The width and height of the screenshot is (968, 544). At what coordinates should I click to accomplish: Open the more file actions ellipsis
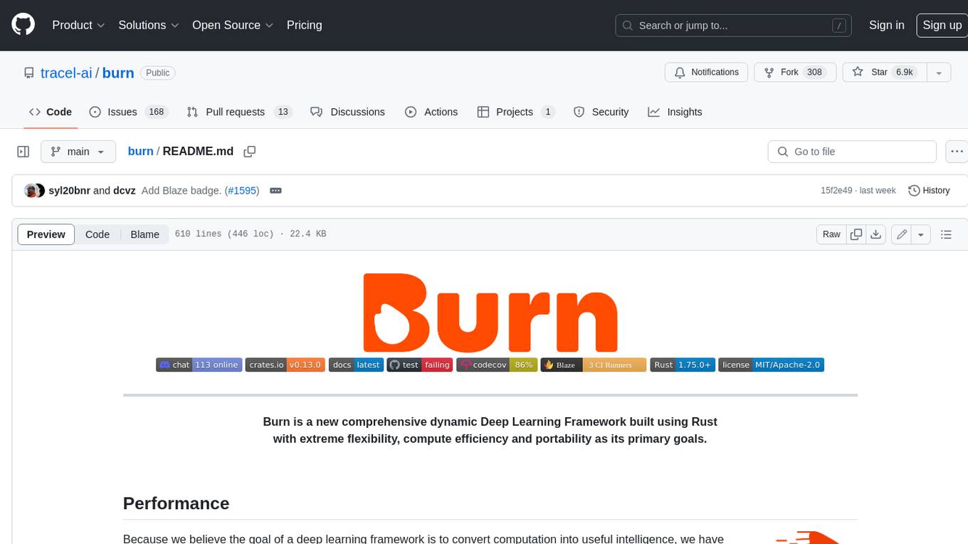pyautogui.click(x=957, y=152)
